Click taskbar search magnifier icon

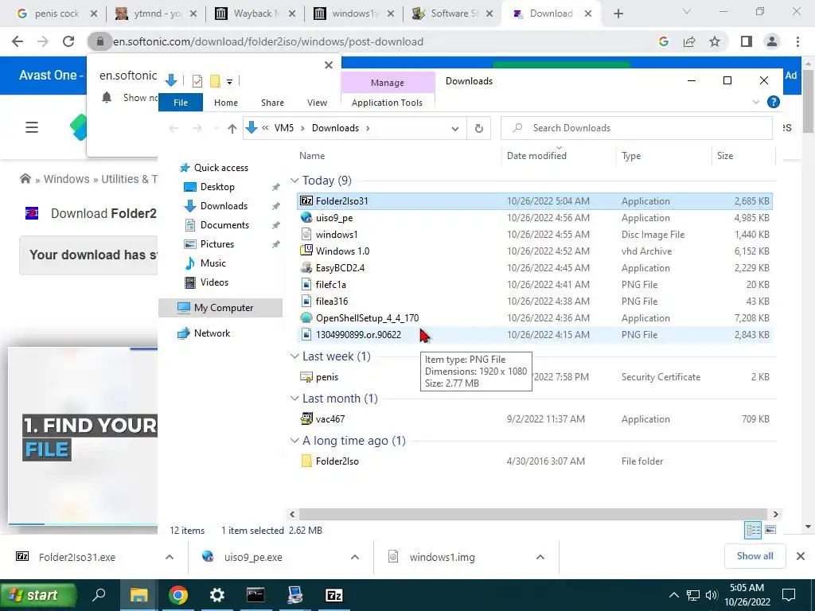(x=99, y=594)
